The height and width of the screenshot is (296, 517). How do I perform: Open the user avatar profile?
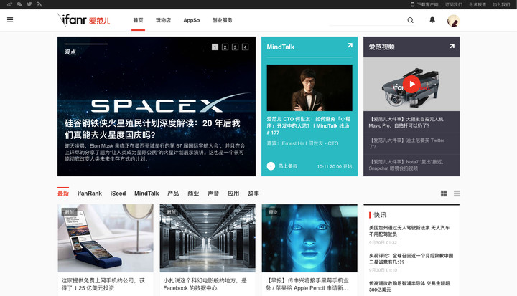pos(453,20)
